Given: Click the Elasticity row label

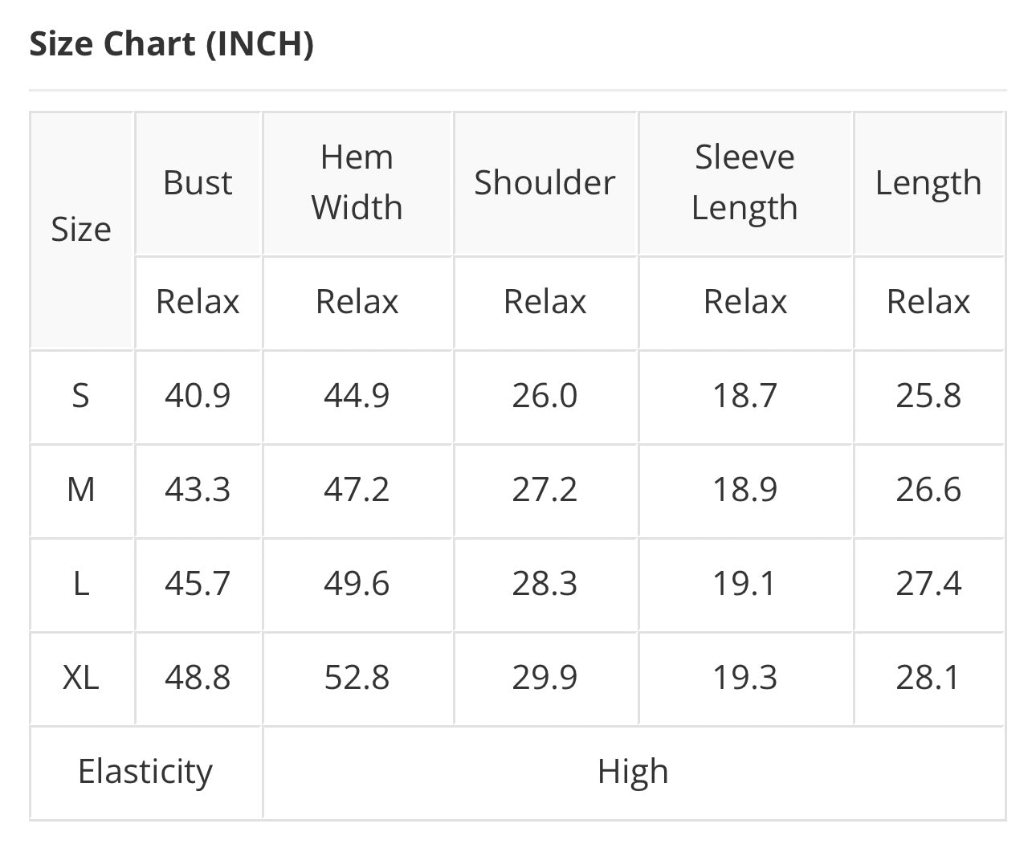Looking at the screenshot, I should point(145,772).
